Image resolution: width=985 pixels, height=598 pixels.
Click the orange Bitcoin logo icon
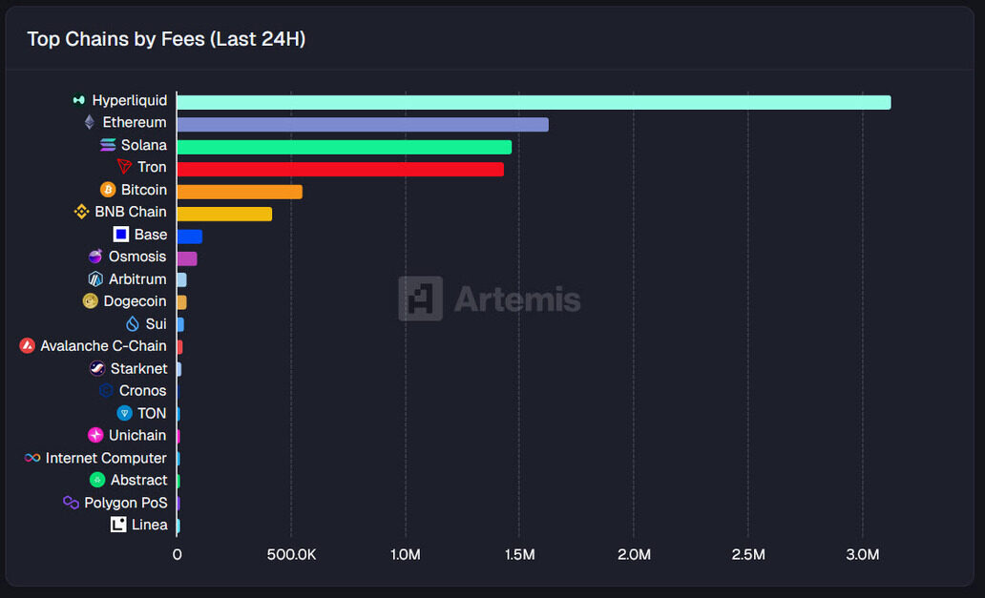point(108,190)
